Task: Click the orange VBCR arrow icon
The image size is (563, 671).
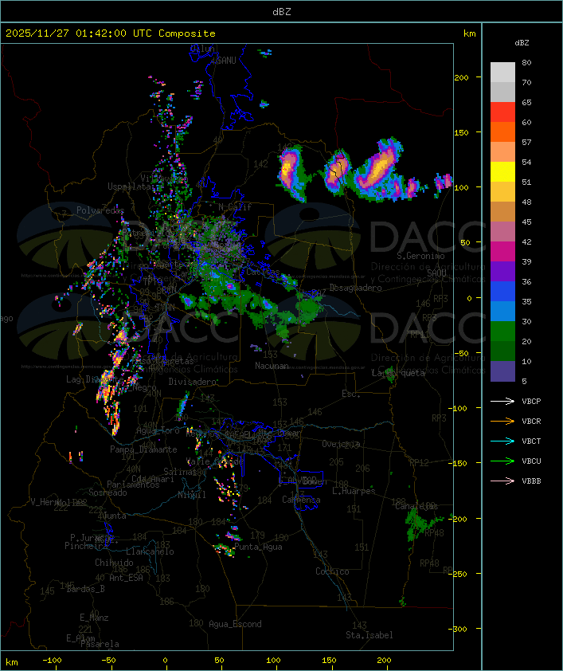Action: tap(502, 421)
